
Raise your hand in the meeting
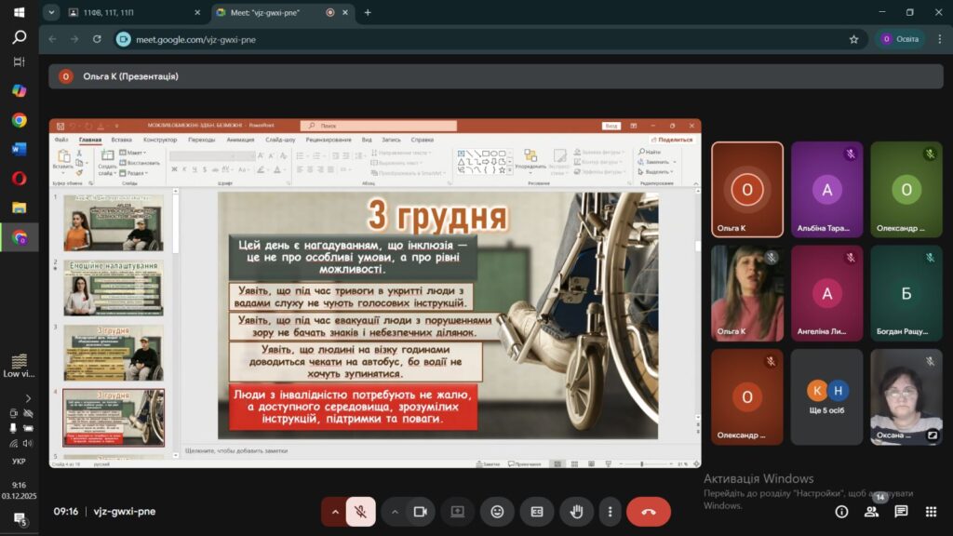(576, 512)
